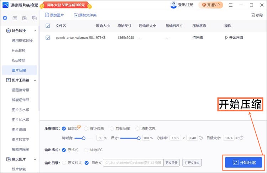Click the help icon next to 分辨率
Screen dimensions: 267x173
point(201,138)
